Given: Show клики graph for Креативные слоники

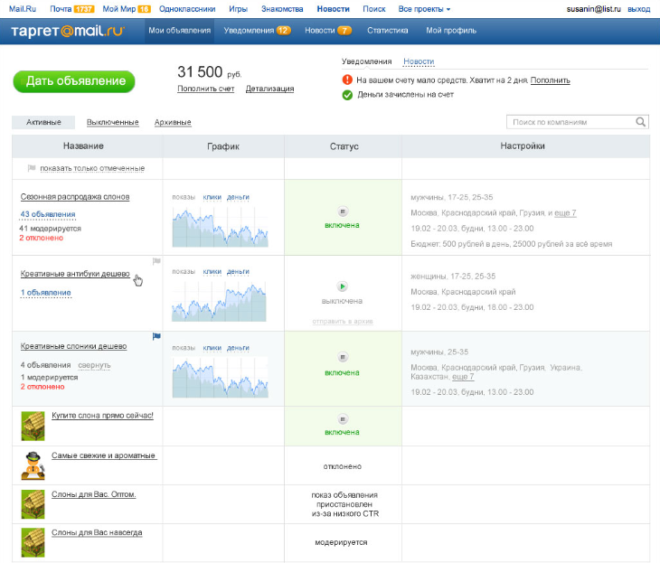Looking at the screenshot, I should (212, 348).
